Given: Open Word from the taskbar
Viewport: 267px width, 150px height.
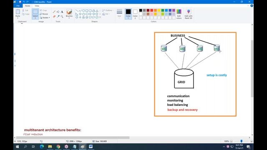Looking at the screenshot, I should 91,147.
